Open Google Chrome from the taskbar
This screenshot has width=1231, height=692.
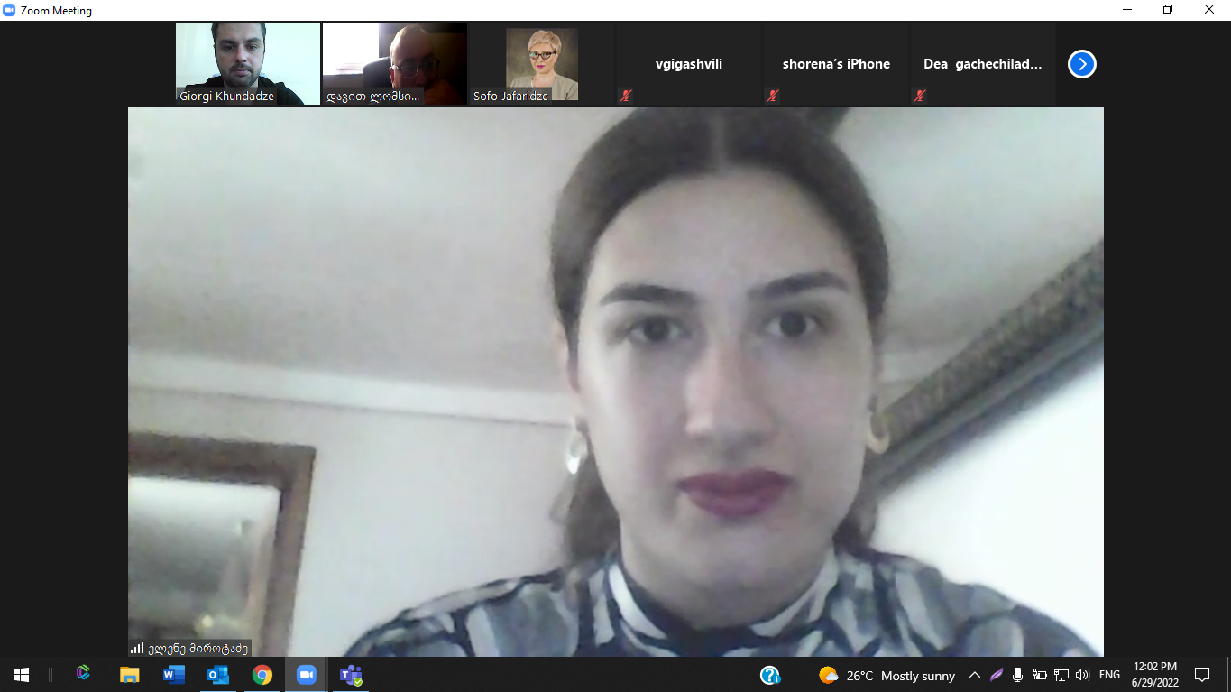click(262, 675)
